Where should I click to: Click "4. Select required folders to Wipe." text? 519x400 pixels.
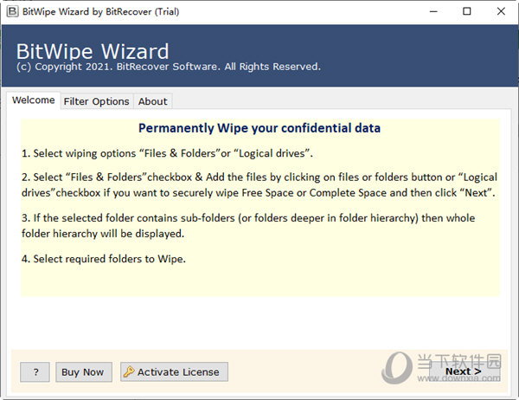pos(104,259)
